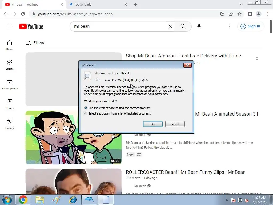Click the Action Center flag icon
This screenshot has width=273, height=205.
[x=233, y=200]
